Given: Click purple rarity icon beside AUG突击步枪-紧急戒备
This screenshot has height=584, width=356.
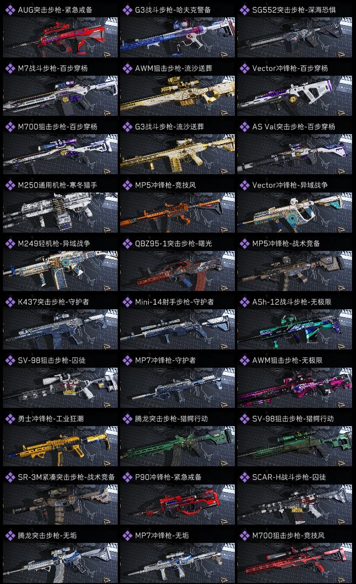Looking at the screenshot, I should [10, 10].
